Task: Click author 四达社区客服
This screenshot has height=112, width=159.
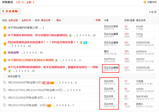Action: click(111, 26)
